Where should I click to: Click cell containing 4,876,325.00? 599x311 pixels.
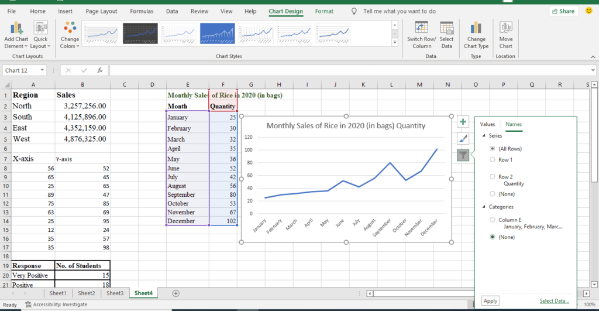82,139
